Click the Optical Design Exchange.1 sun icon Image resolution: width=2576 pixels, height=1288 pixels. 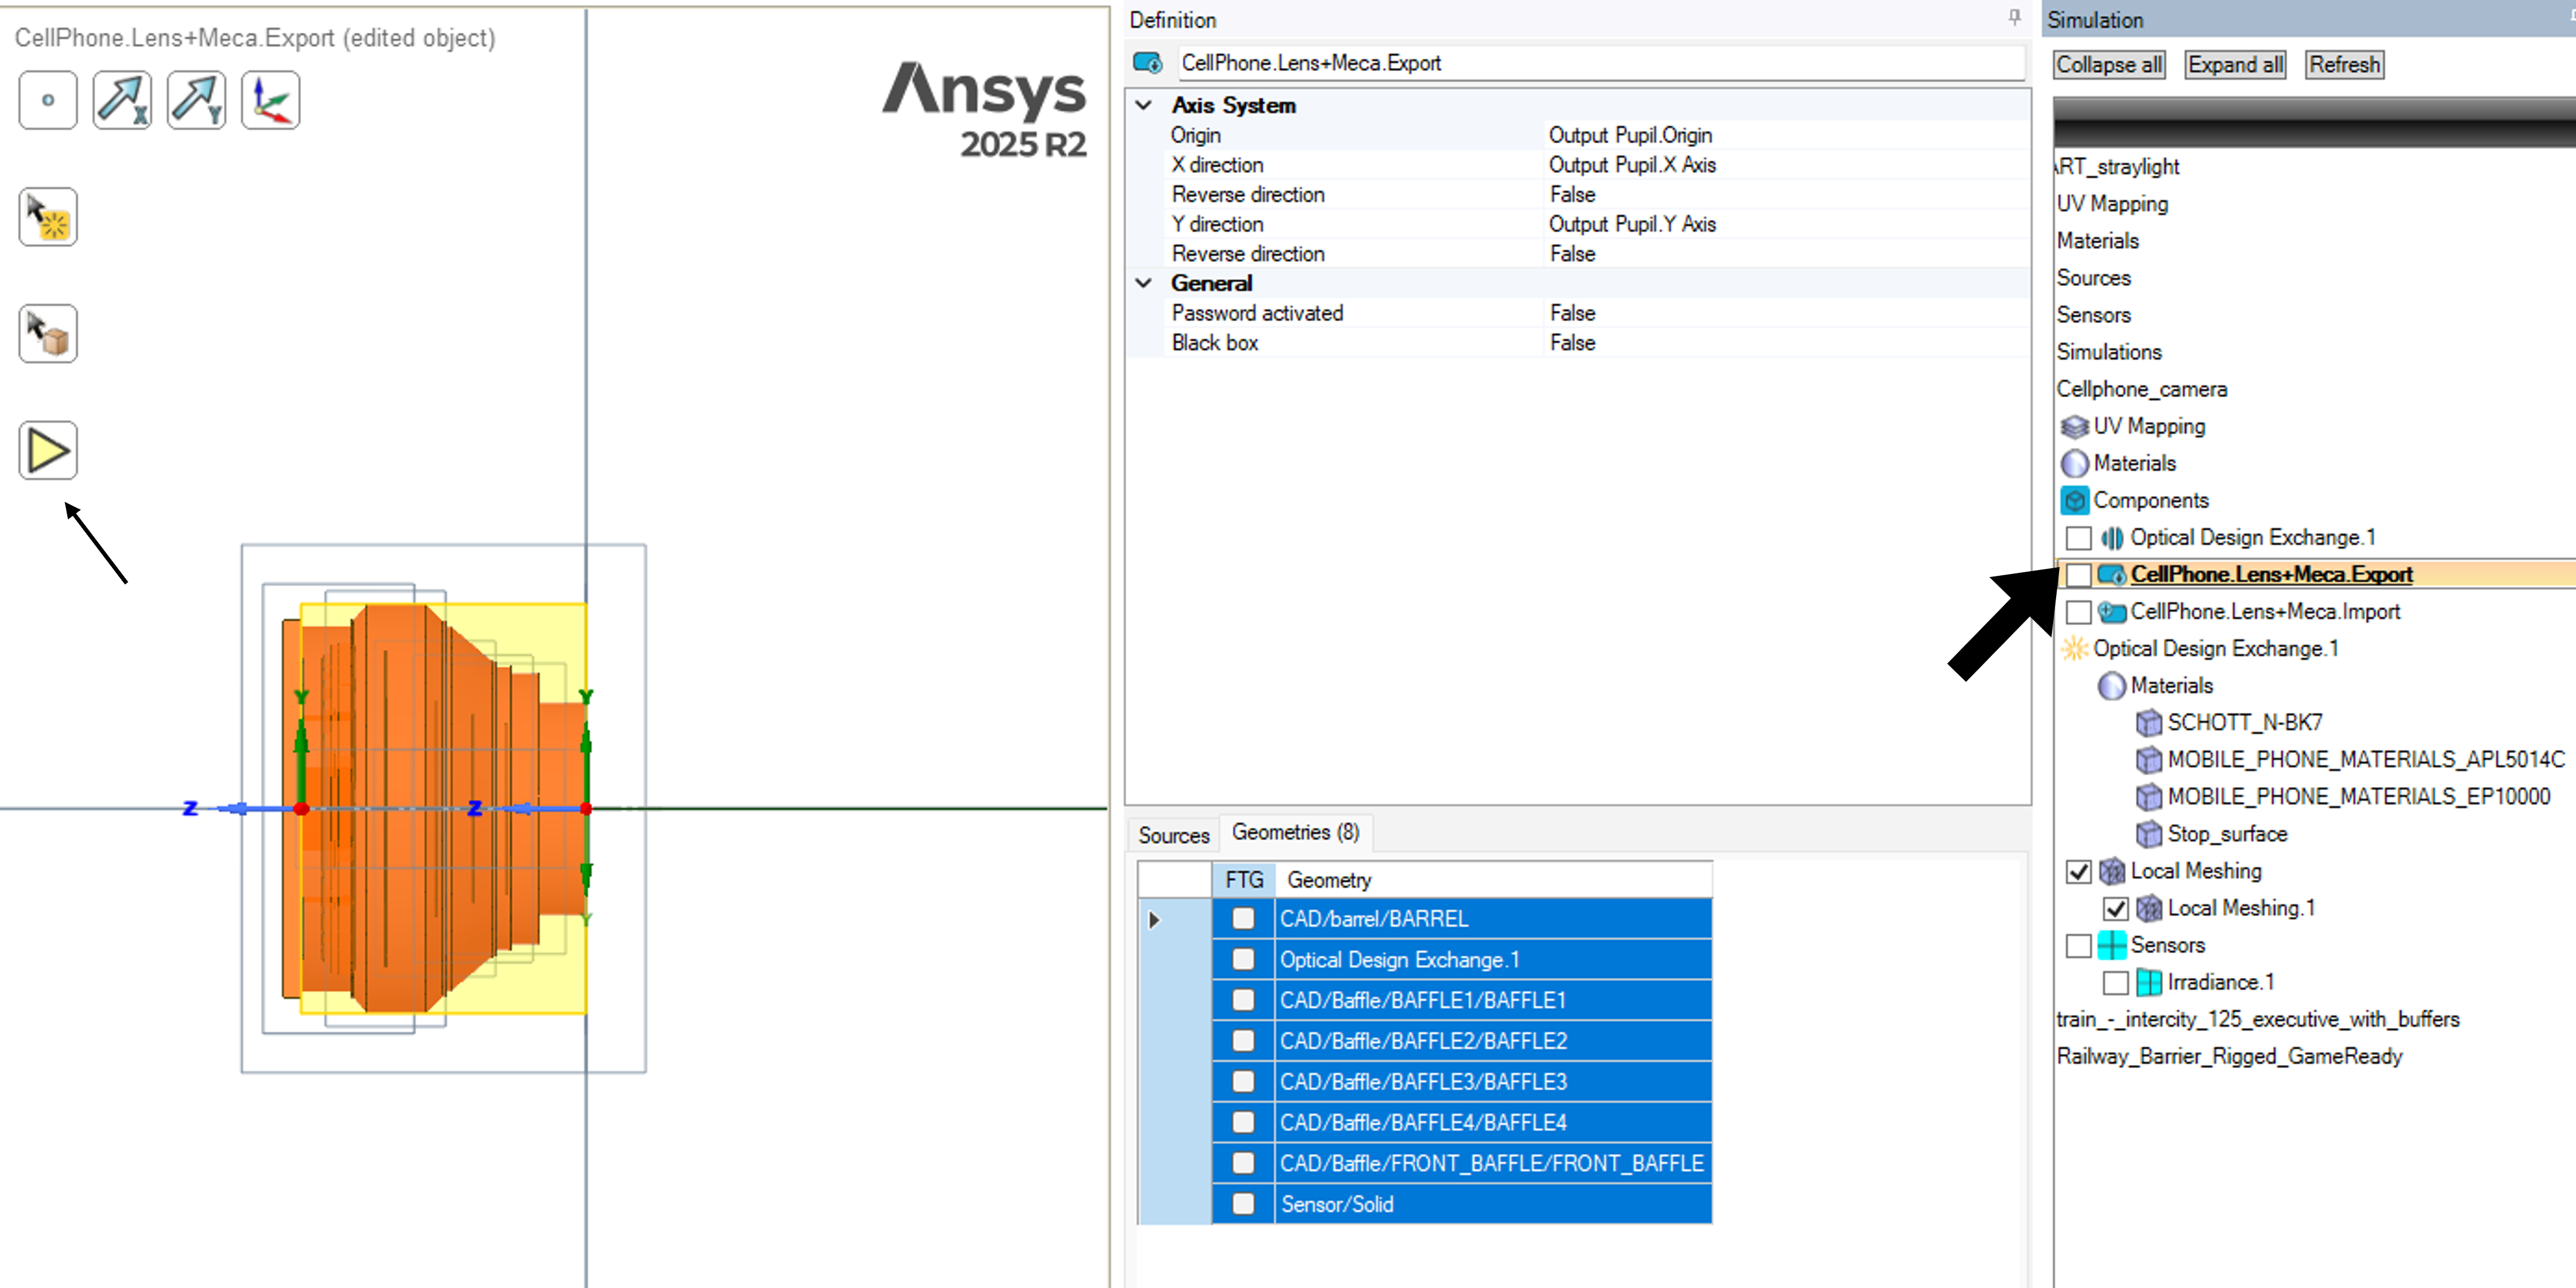coord(2074,648)
